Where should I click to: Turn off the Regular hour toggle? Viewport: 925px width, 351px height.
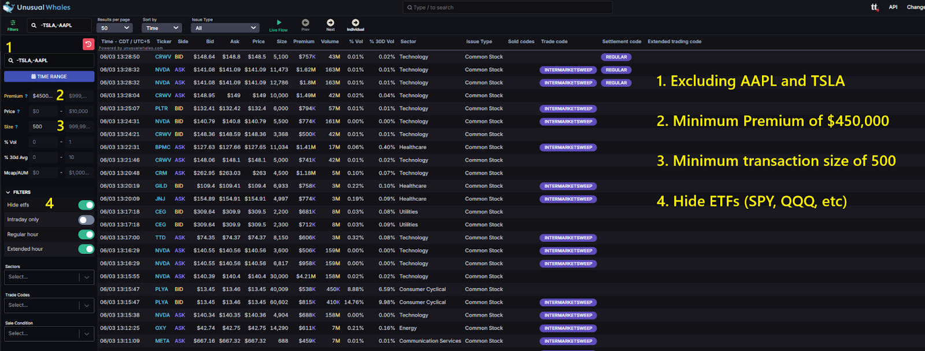coord(86,234)
